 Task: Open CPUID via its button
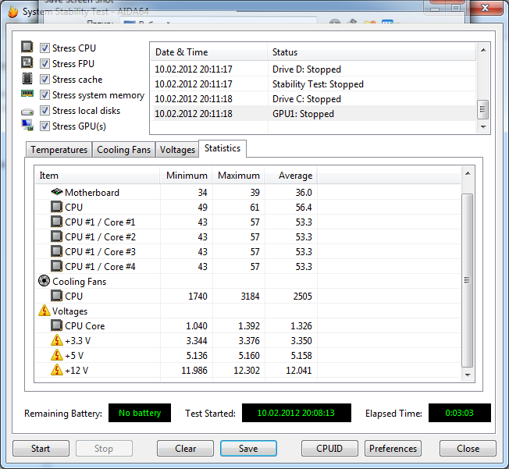click(329, 448)
